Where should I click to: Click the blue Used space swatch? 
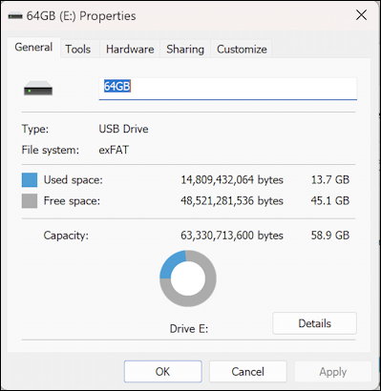pos(30,180)
